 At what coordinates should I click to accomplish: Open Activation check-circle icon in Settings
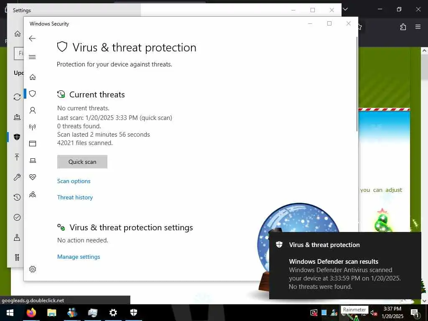click(x=17, y=217)
